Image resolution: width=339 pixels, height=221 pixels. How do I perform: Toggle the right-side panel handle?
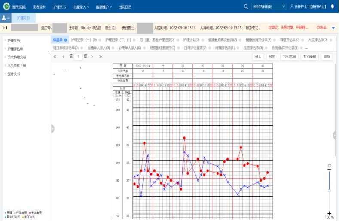[x=335, y=135]
